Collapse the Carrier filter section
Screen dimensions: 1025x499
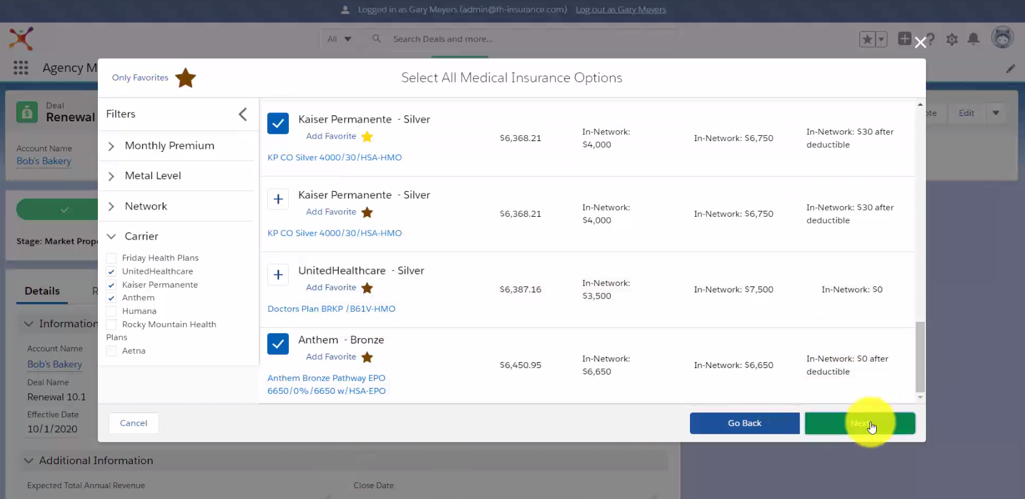[x=111, y=237]
